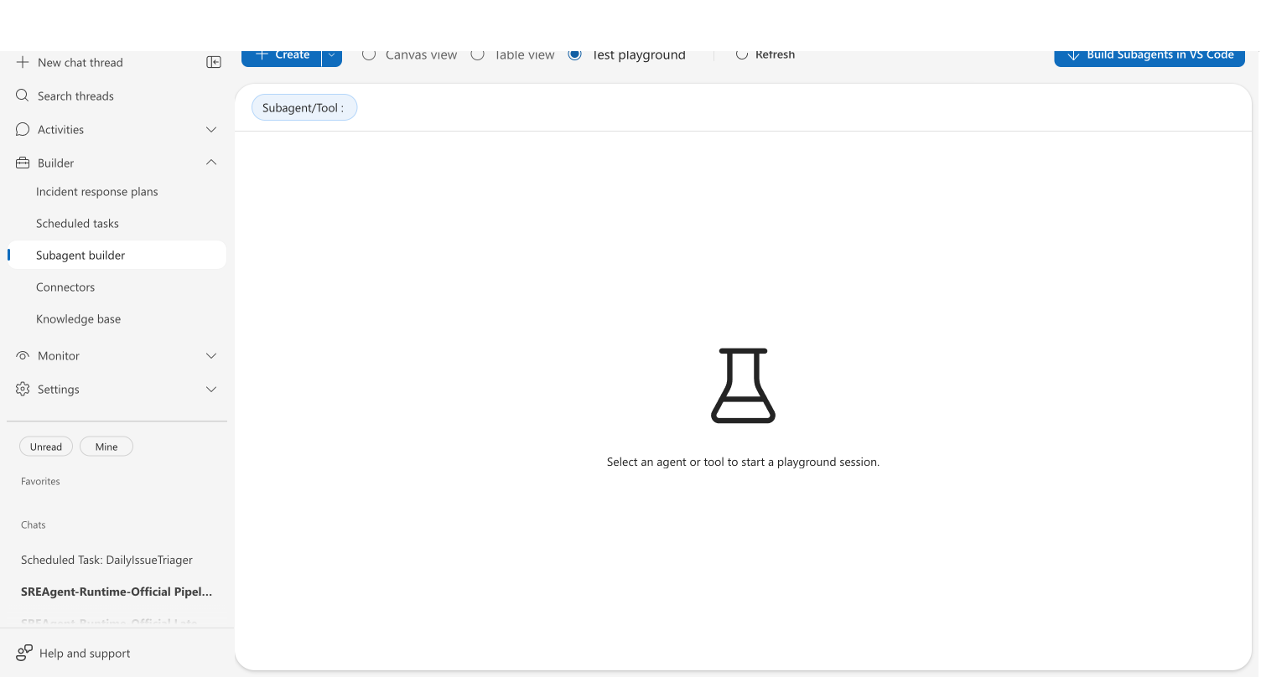Collapse the sidebar using the panel icon

tap(214, 62)
